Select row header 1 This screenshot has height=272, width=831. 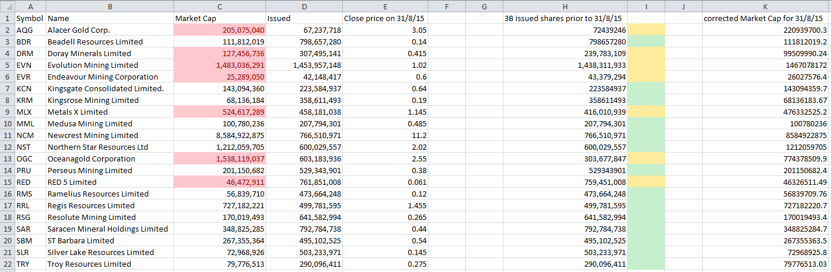coord(8,18)
